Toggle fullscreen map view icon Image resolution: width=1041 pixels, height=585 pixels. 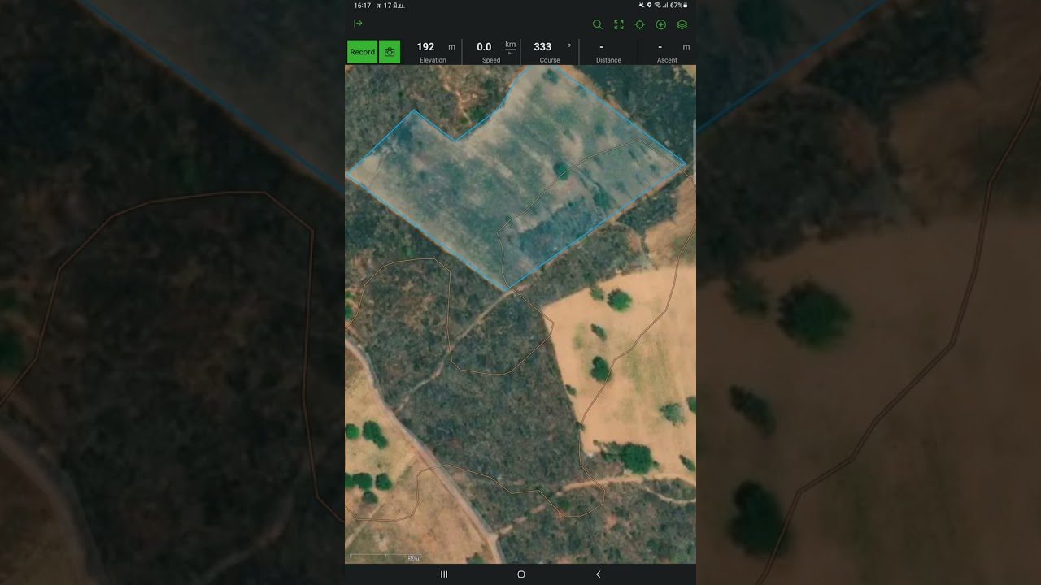tap(619, 24)
